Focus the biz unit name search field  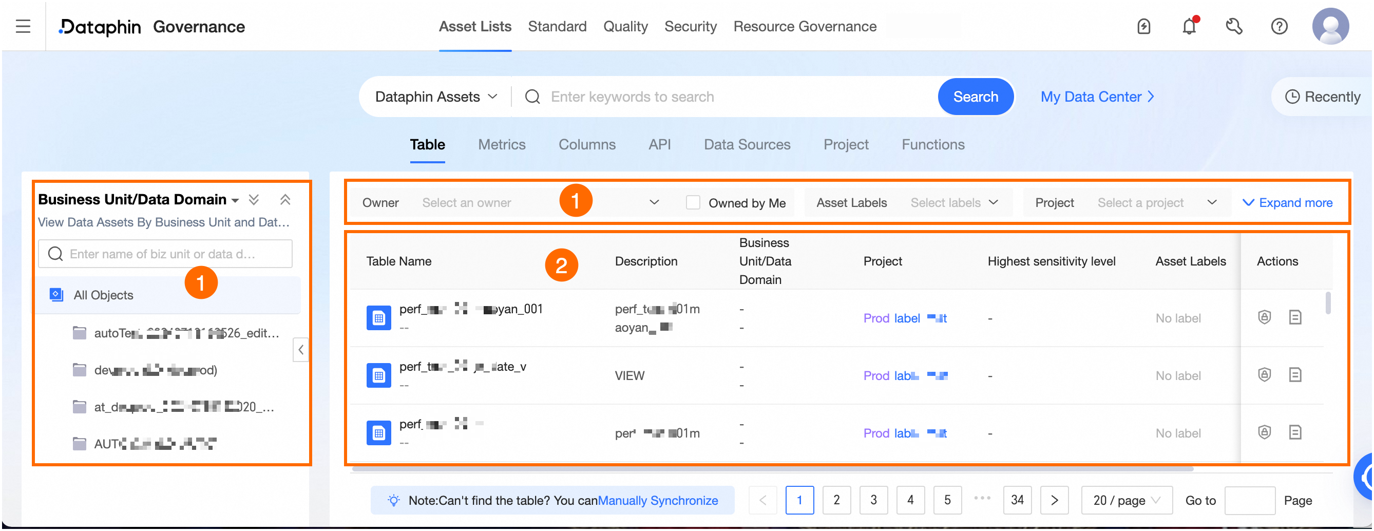[165, 254]
